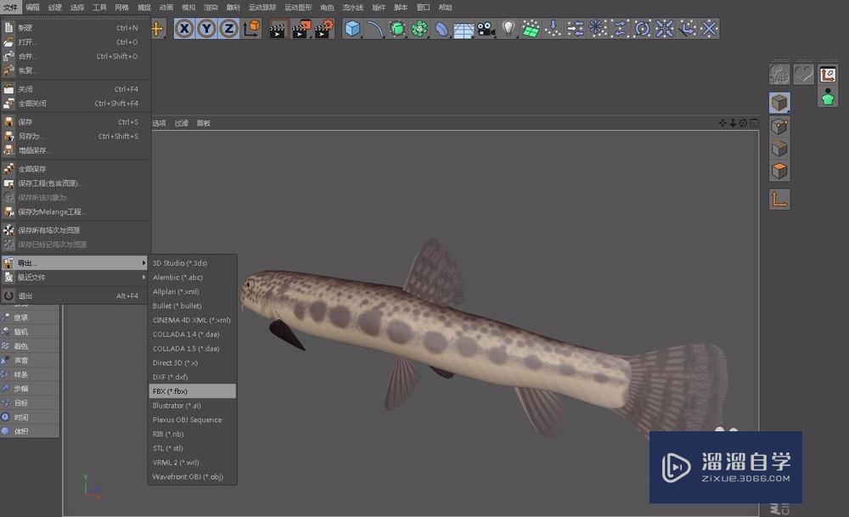Image resolution: width=849 pixels, height=517 pixels.
Task: Toggle the Z axis lock
Action: point(231,28)
